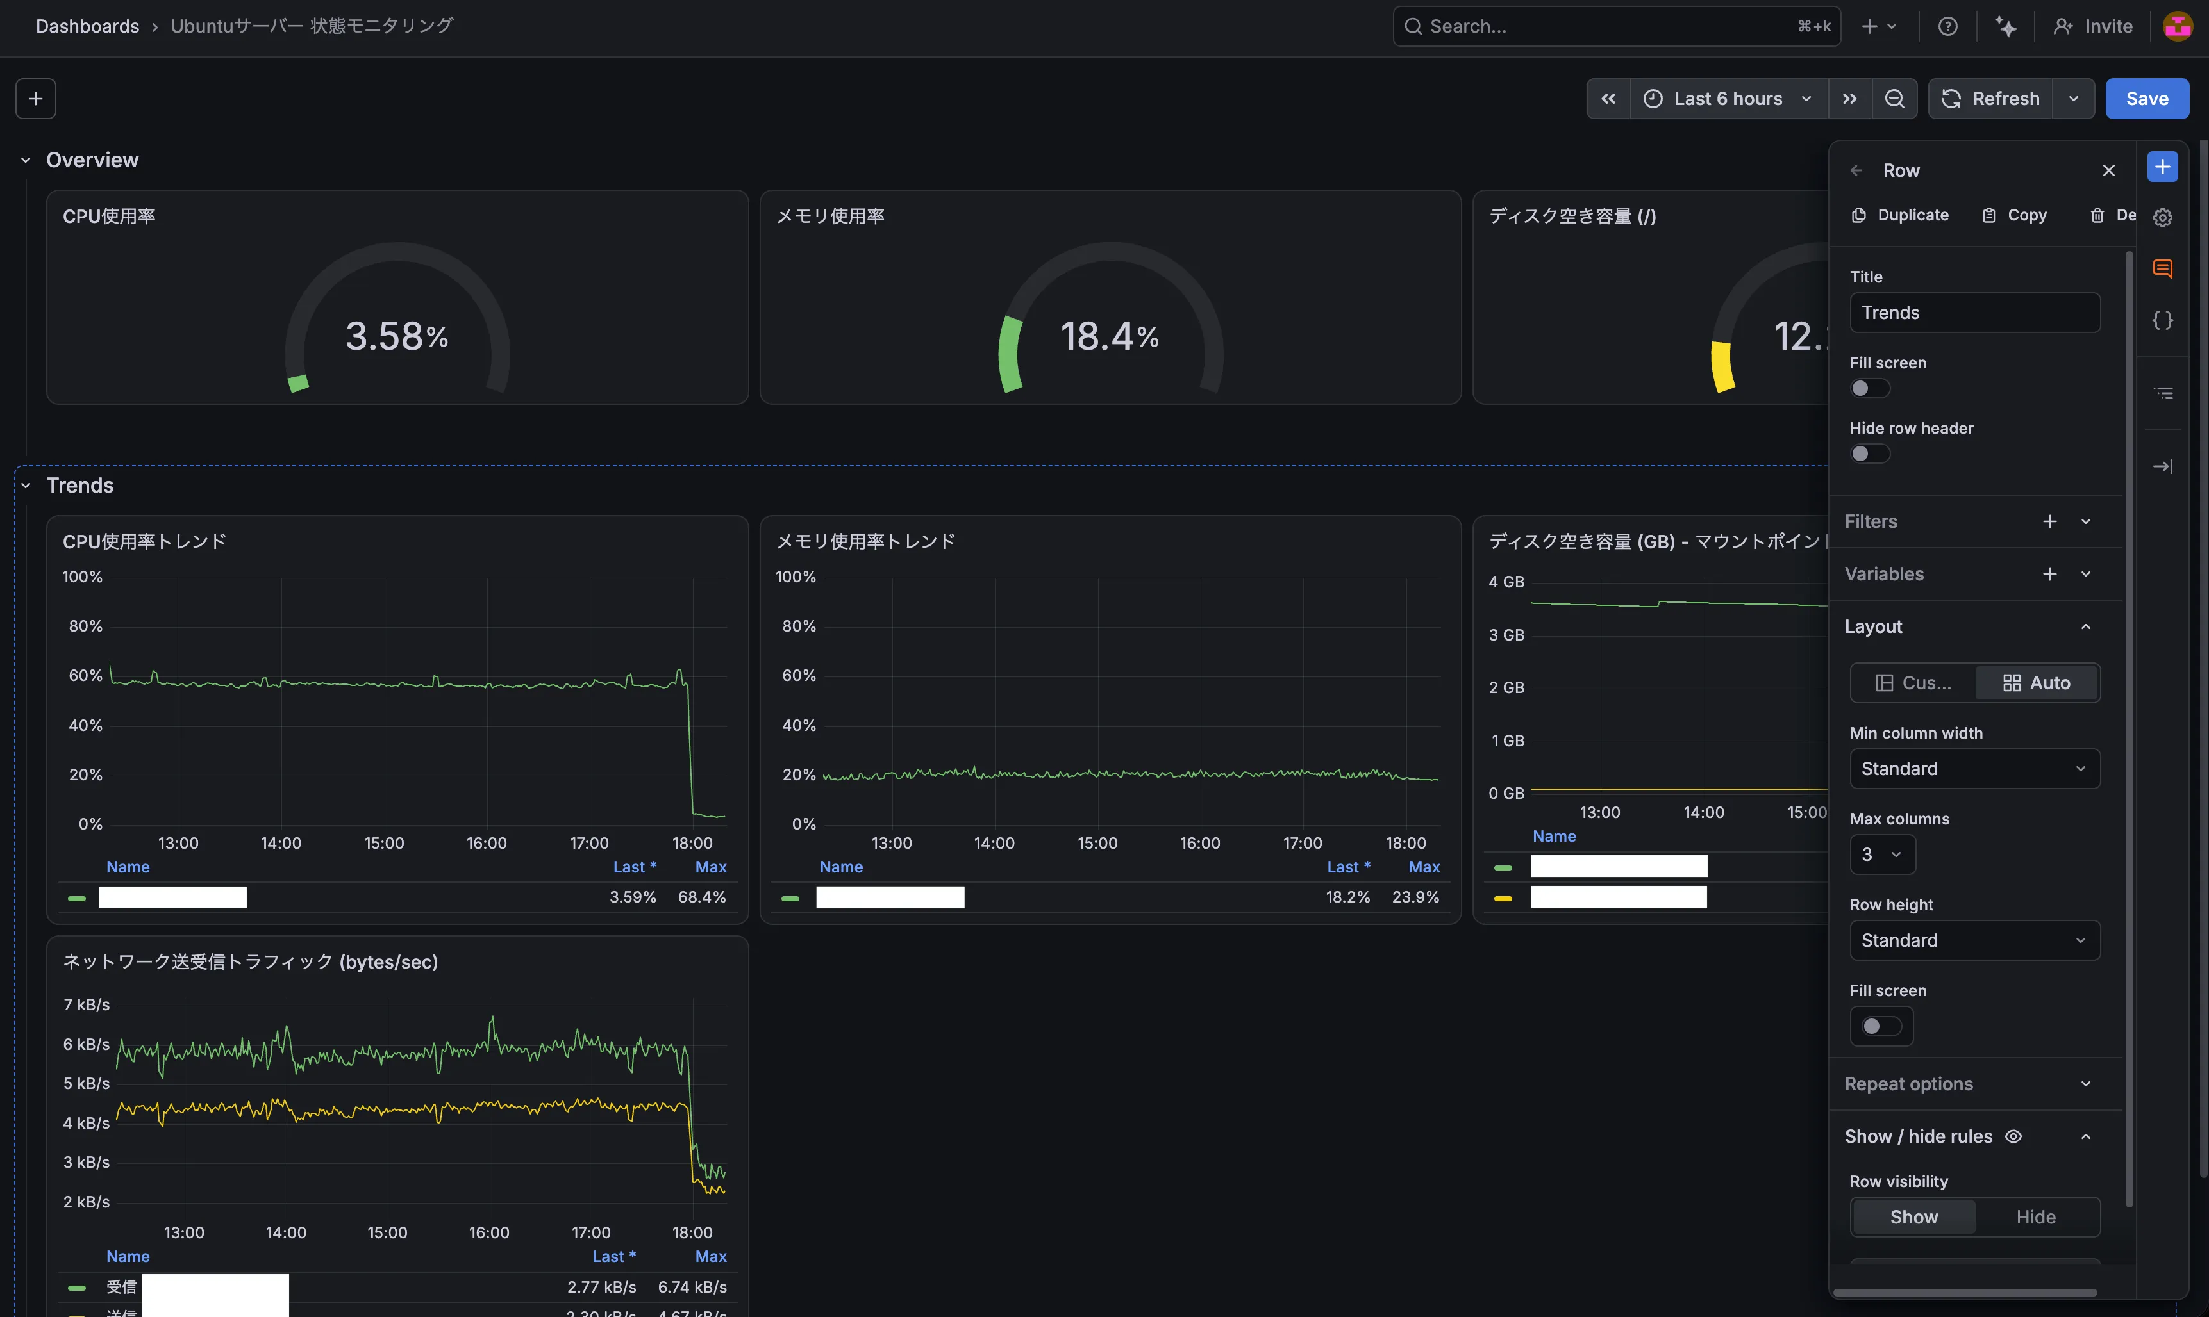
Task: Click the zoom out time range icon
Action: [1894, 99]
